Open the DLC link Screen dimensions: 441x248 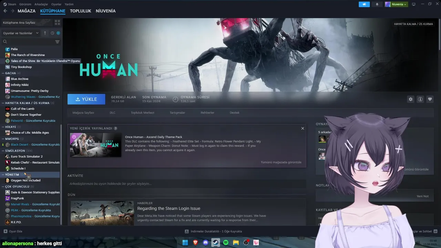[x=113, y=113]
